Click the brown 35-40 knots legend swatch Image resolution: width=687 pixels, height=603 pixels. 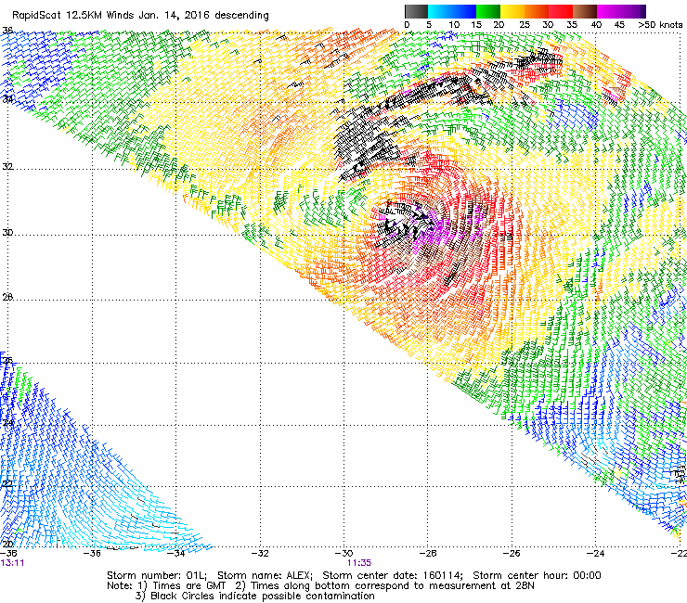click(x=585, y=11)
